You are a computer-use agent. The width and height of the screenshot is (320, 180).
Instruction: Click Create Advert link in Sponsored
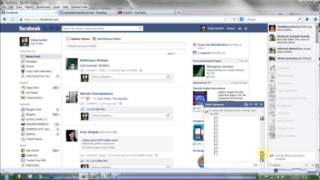239,83
